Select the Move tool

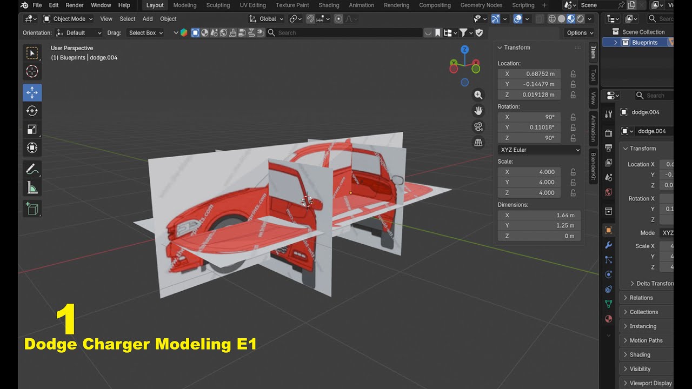tap(32, 92)
